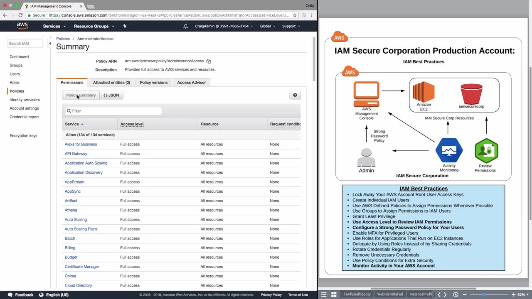This screenshot has height=299, width=532.
Task: Open the Policy versions tab
Action: [153, 82]
